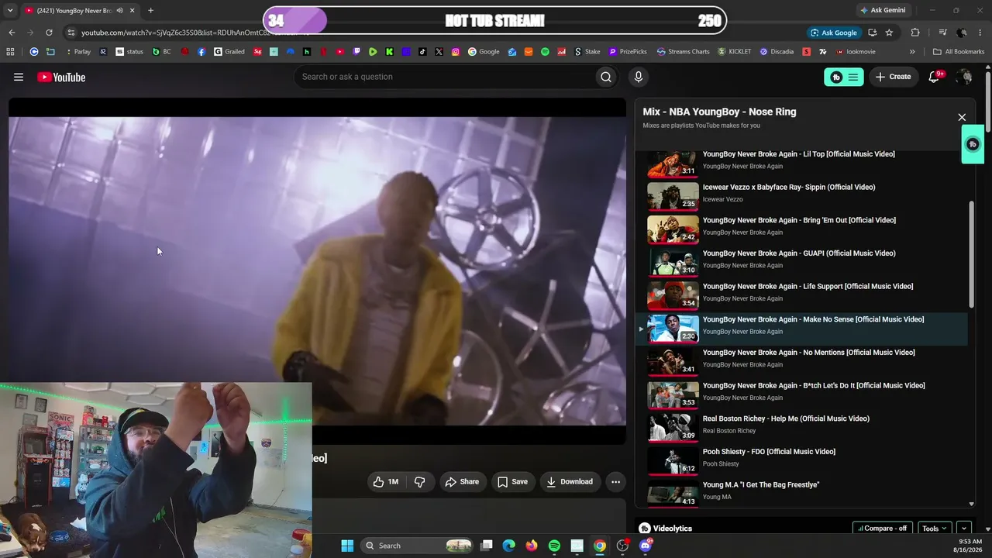Like the video with thumbs up
The height and width of the screenshot is (558, 992).
[x=385, y=481]
